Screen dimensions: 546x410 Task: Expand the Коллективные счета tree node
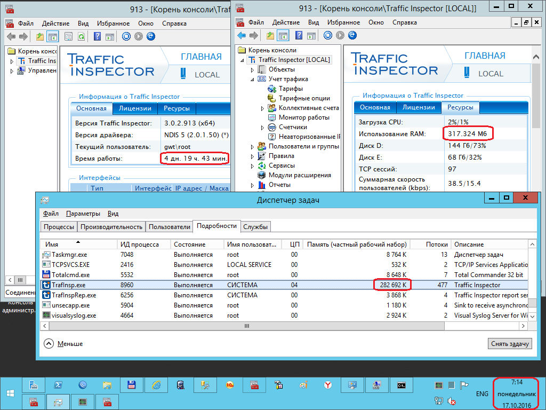coord(262,108)
